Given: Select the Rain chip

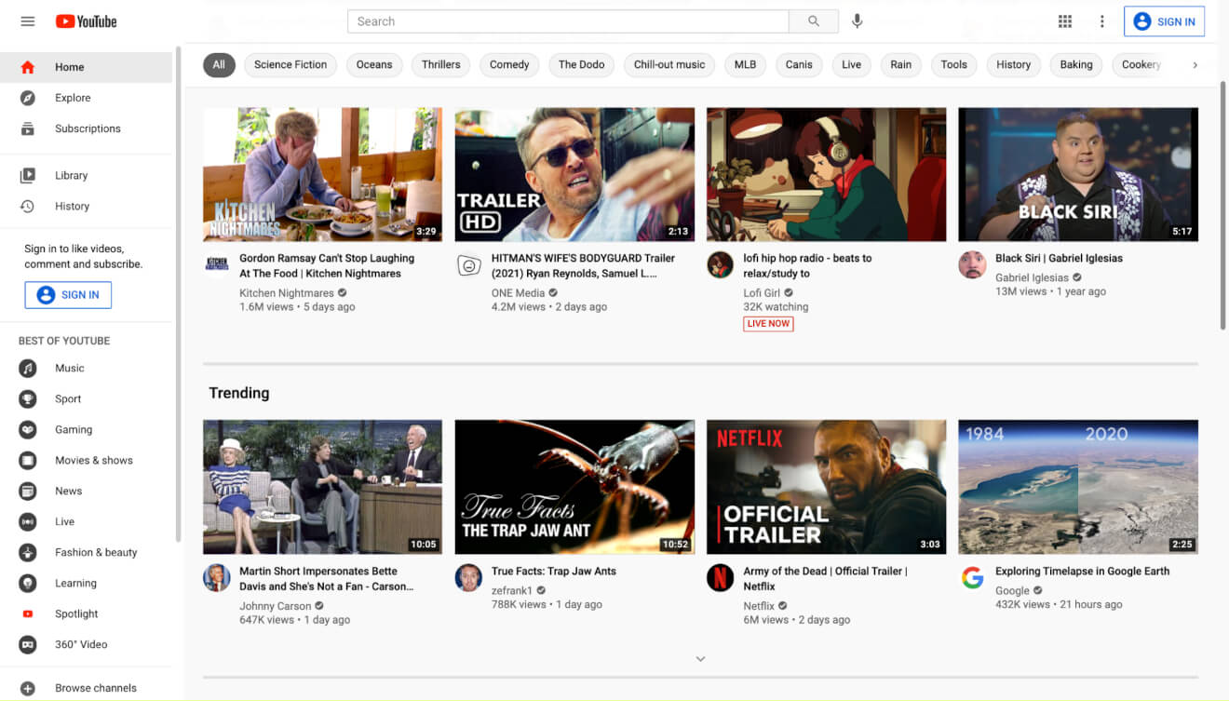Looking at the screenshot, I should [x=901, y=64].
